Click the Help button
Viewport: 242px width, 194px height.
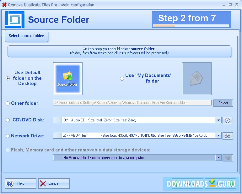point(21,183)
